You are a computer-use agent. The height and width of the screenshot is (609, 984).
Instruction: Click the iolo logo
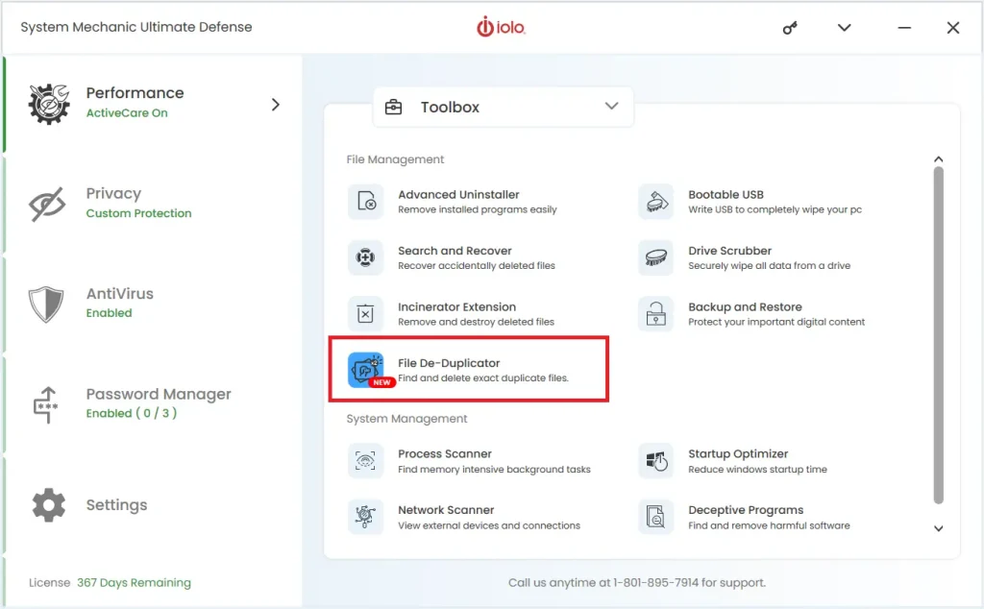tap(501, 27)
